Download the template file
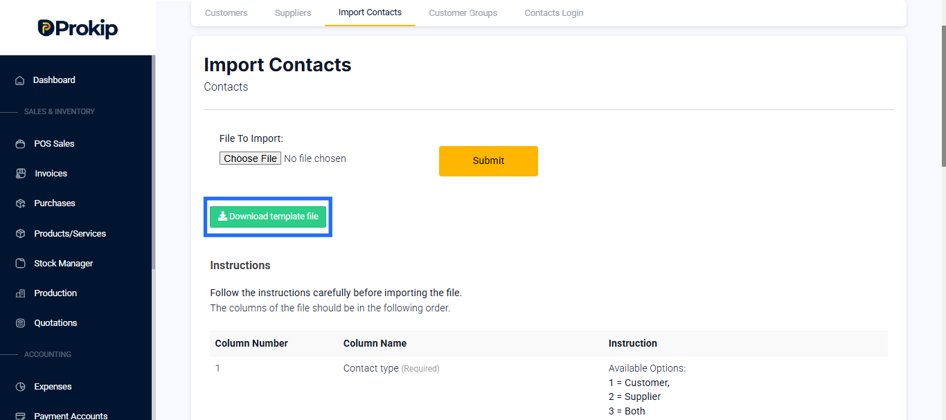The height and width of the screenshot is (420, 946). click(268, 217)
